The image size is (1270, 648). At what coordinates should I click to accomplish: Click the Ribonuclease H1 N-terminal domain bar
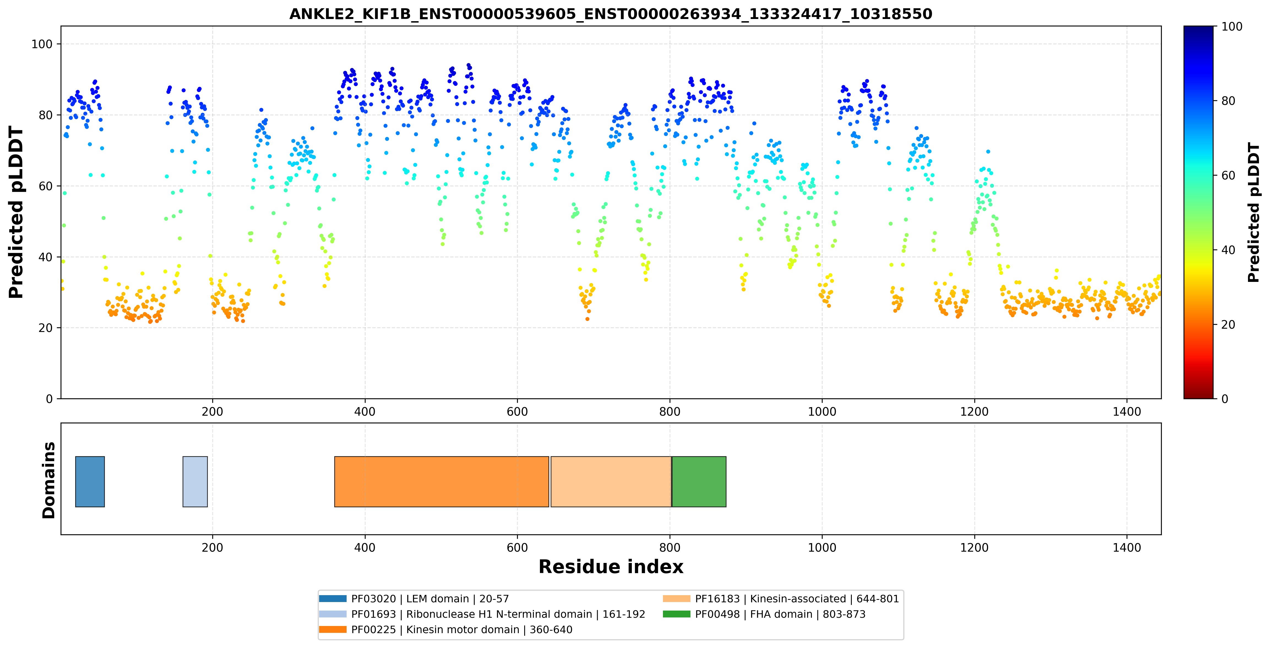tap(195, 481)
